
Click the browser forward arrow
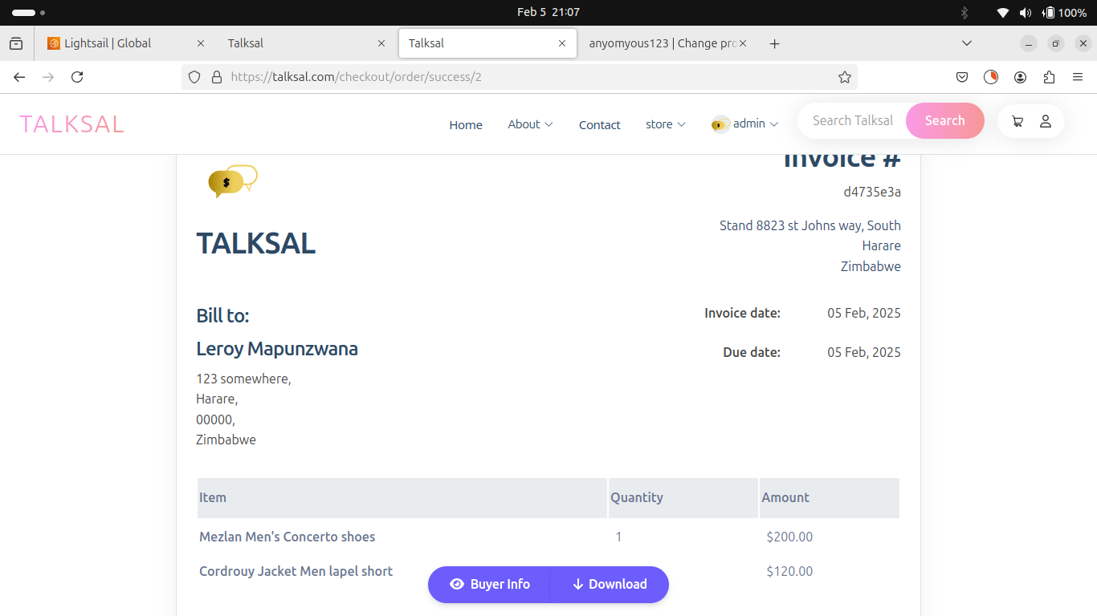[x=48, y=77]
